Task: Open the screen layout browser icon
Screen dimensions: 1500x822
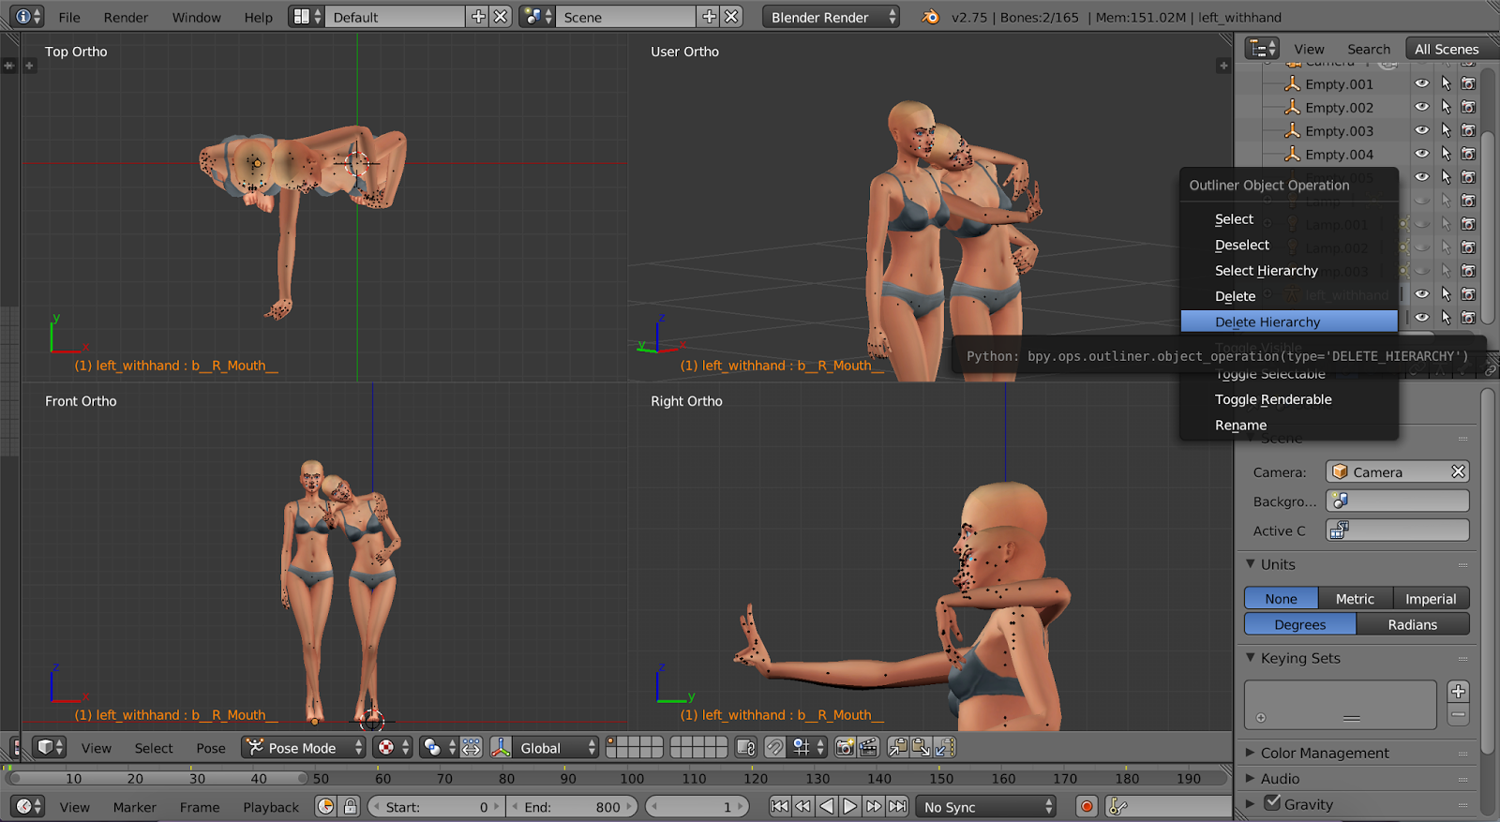Action: point(306,17)
